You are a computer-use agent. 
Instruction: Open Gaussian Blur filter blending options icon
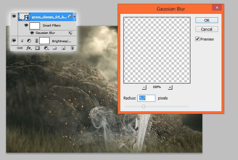pos(70,33)
